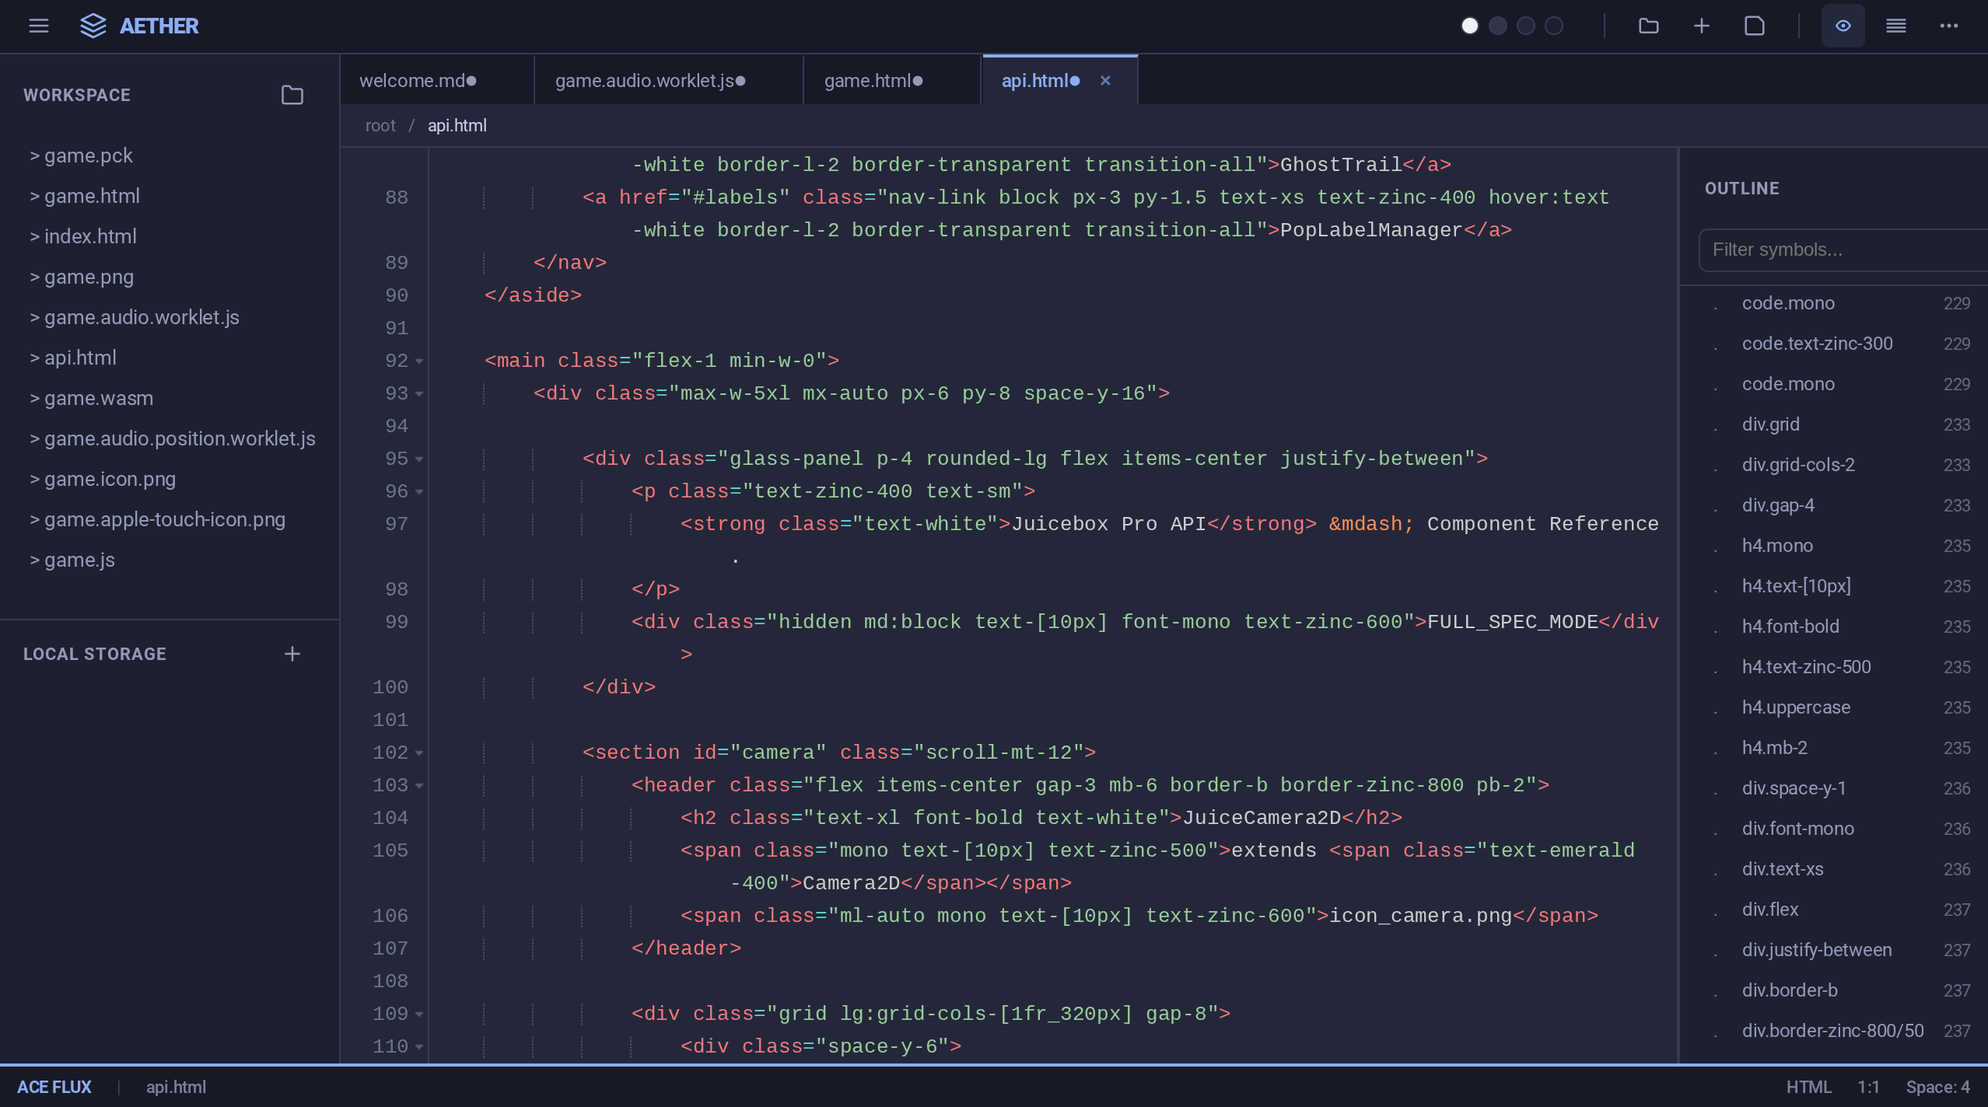This screenshot has height=1107, width=1988.
Task: Close the api.html tab
Action: [x=1105, y=81]
